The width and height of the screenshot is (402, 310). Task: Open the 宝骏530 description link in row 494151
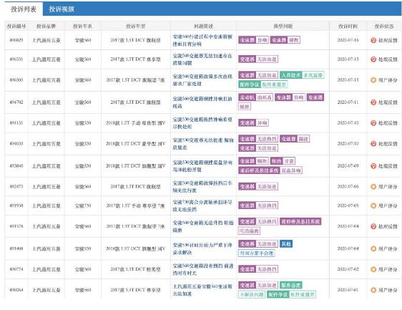pos(202,123)
